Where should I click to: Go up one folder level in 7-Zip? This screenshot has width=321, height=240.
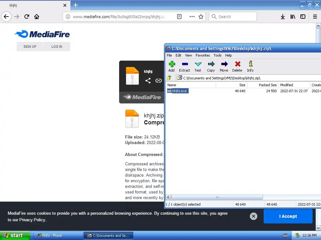(x=169, y=78)
